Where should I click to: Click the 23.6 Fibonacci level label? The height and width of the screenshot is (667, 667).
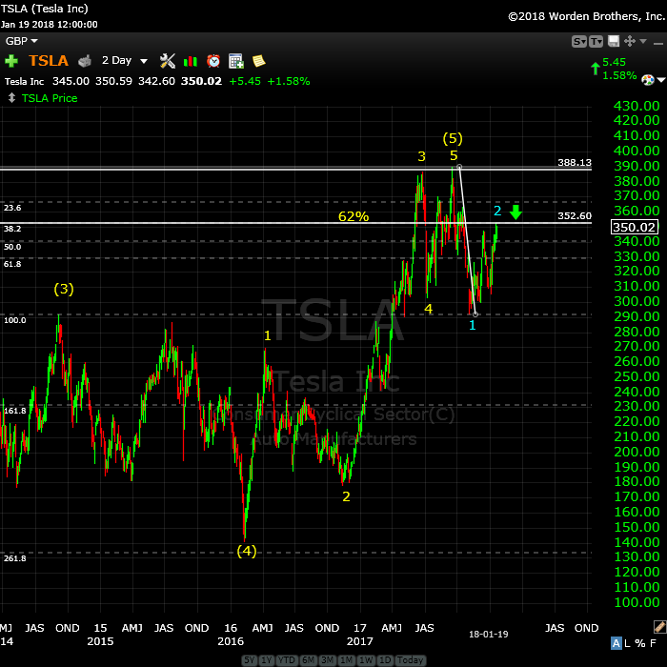[x=12, y=208]
